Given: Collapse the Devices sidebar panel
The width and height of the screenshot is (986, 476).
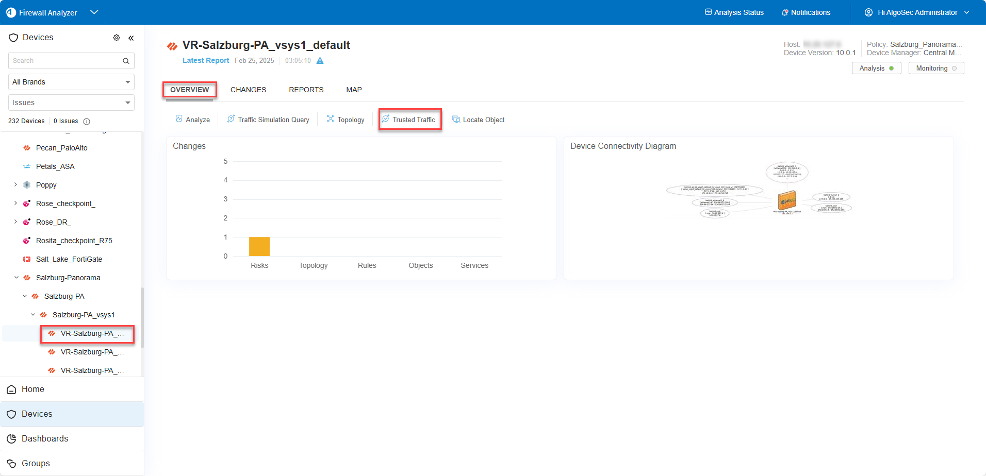Looking at the screenshot, I should 131,38.
